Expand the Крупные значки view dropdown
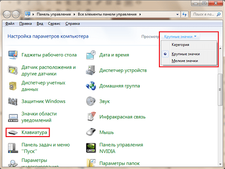This screenshot has width=225, height=169. (180, 37)
